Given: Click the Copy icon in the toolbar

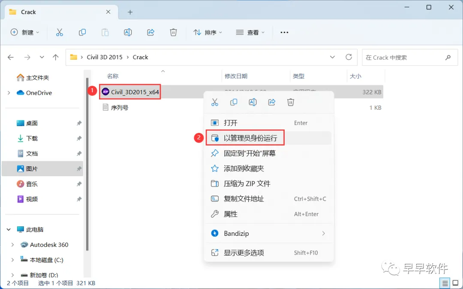Looking at the screenshot, I should (82, 32).
